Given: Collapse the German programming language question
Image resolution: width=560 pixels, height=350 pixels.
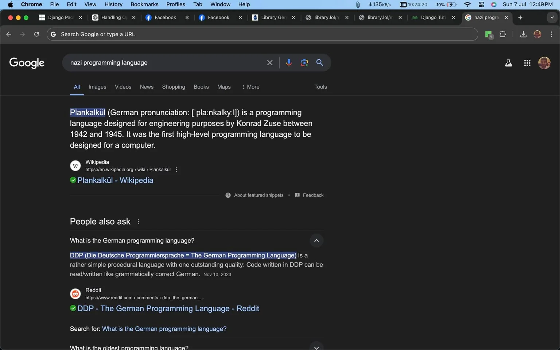Looking at the screenshot, I should point(316,241).
